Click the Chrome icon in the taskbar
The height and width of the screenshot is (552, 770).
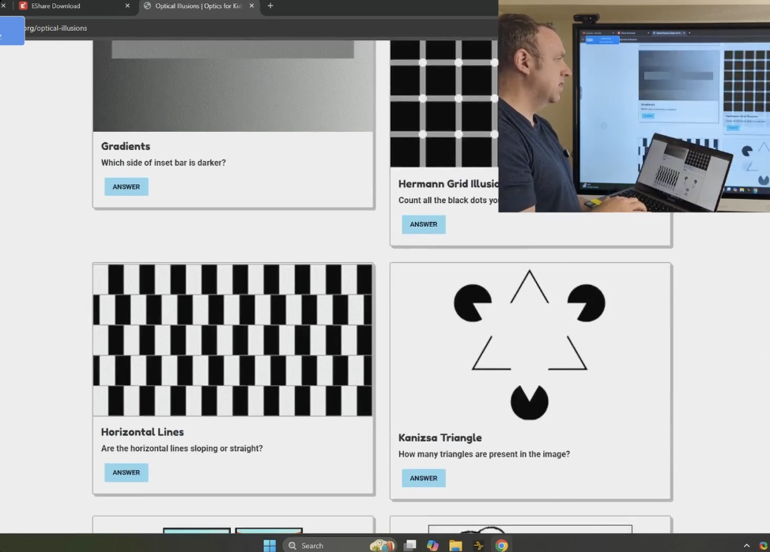[x=501, y=545]
